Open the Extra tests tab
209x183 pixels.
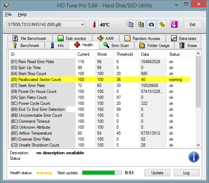tap(183, 39)
